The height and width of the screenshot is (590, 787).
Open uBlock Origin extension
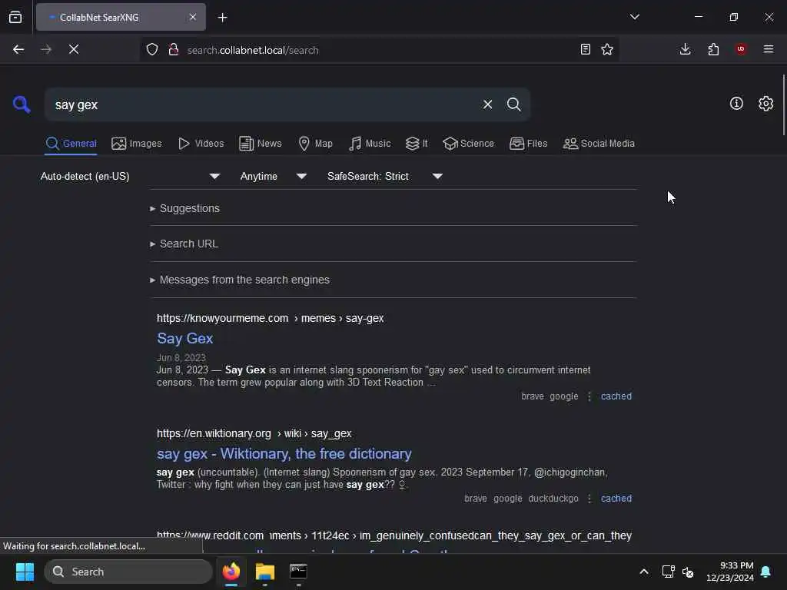coord(741,49)
